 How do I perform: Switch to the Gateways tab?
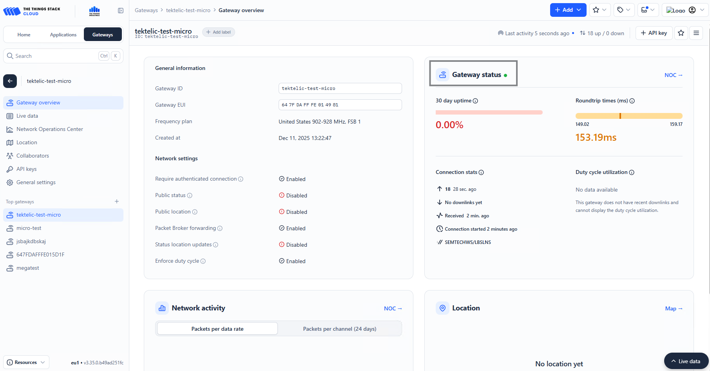pos(102,34)
